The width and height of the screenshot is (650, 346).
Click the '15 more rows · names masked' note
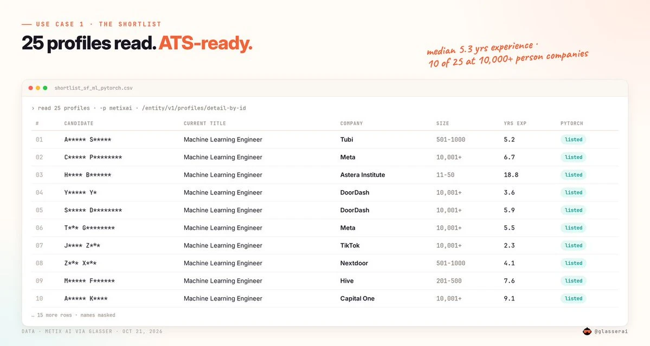73,315
